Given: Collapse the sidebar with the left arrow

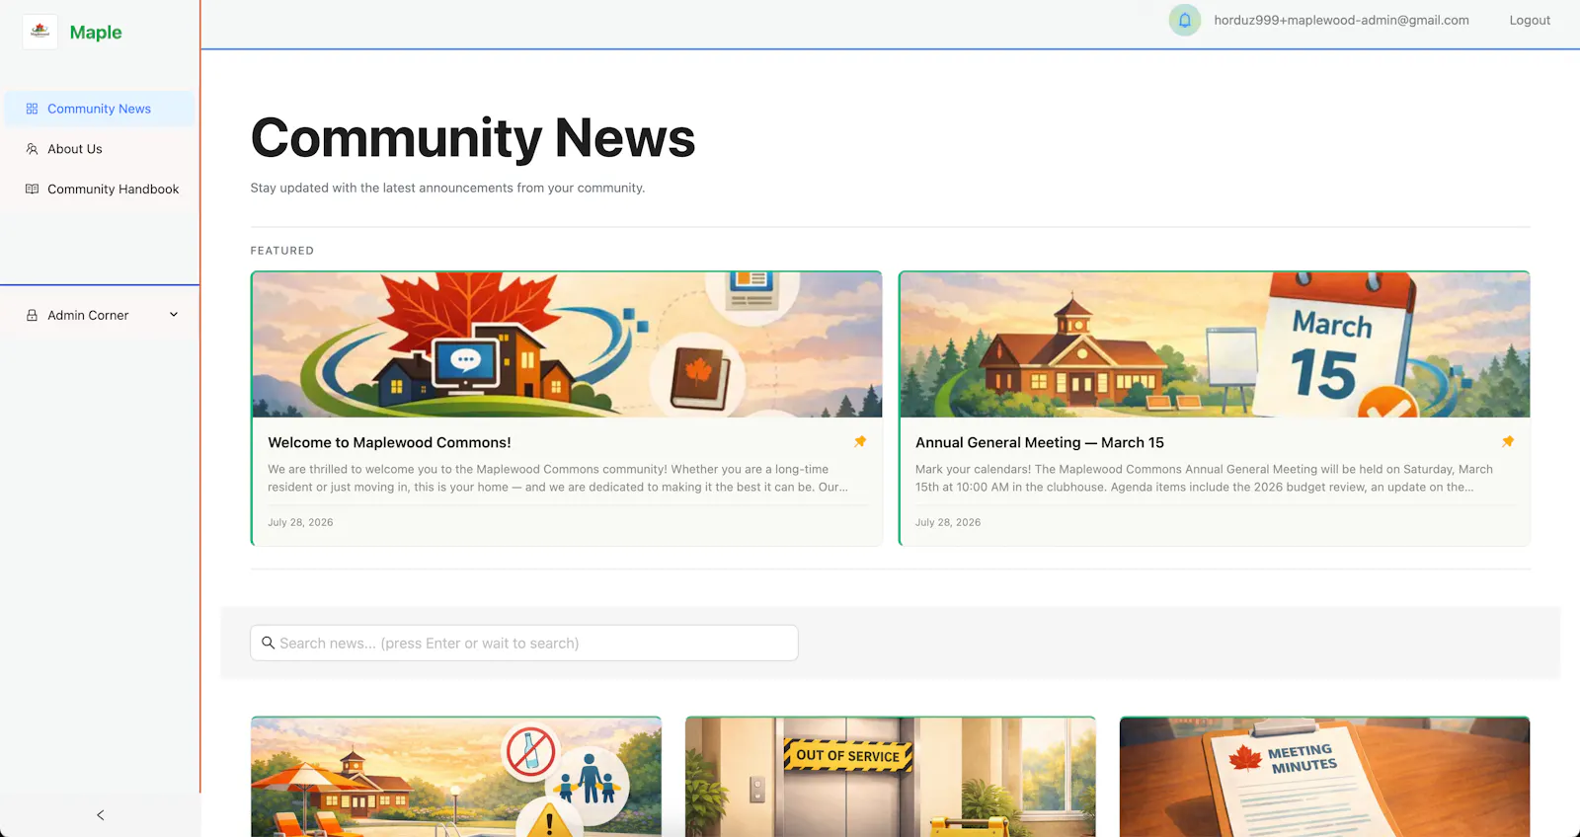Looking at the screenshot, I should (100, 815).
